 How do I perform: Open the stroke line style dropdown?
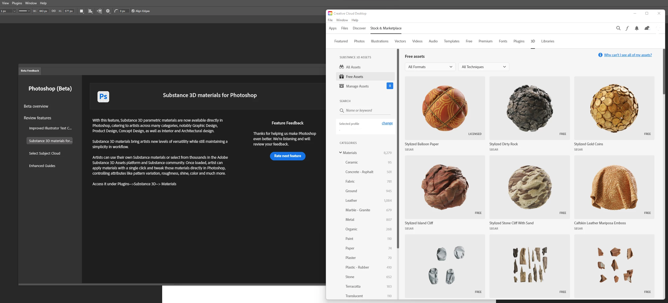tap(24, 11)
